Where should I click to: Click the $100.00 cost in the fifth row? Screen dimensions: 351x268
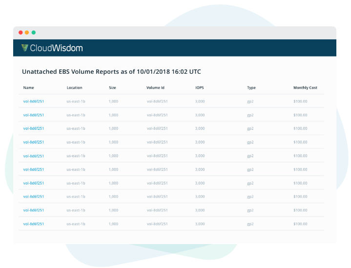click(300, 156)
